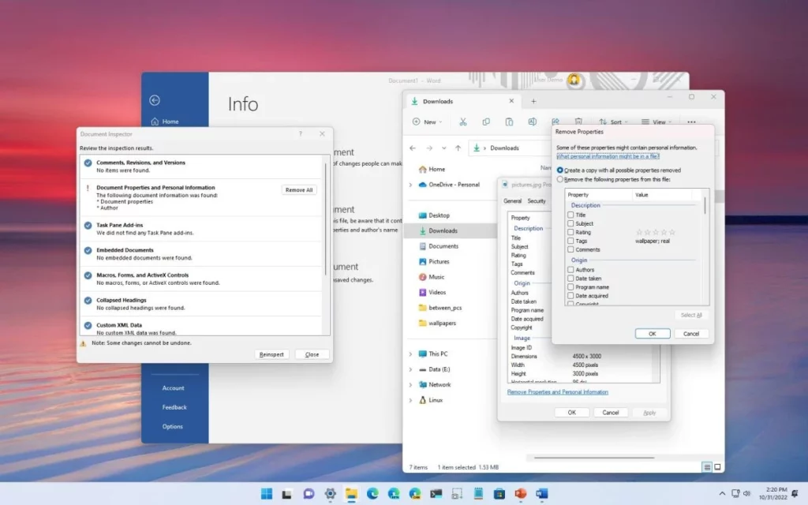Open the See more (three dots) menu

tap(691, 122)
